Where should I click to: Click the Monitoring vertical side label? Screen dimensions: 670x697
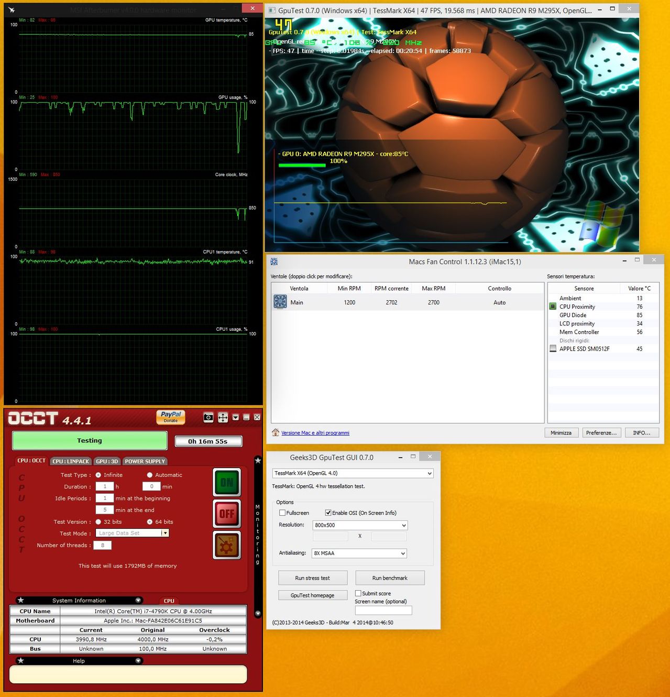point(258,535)
